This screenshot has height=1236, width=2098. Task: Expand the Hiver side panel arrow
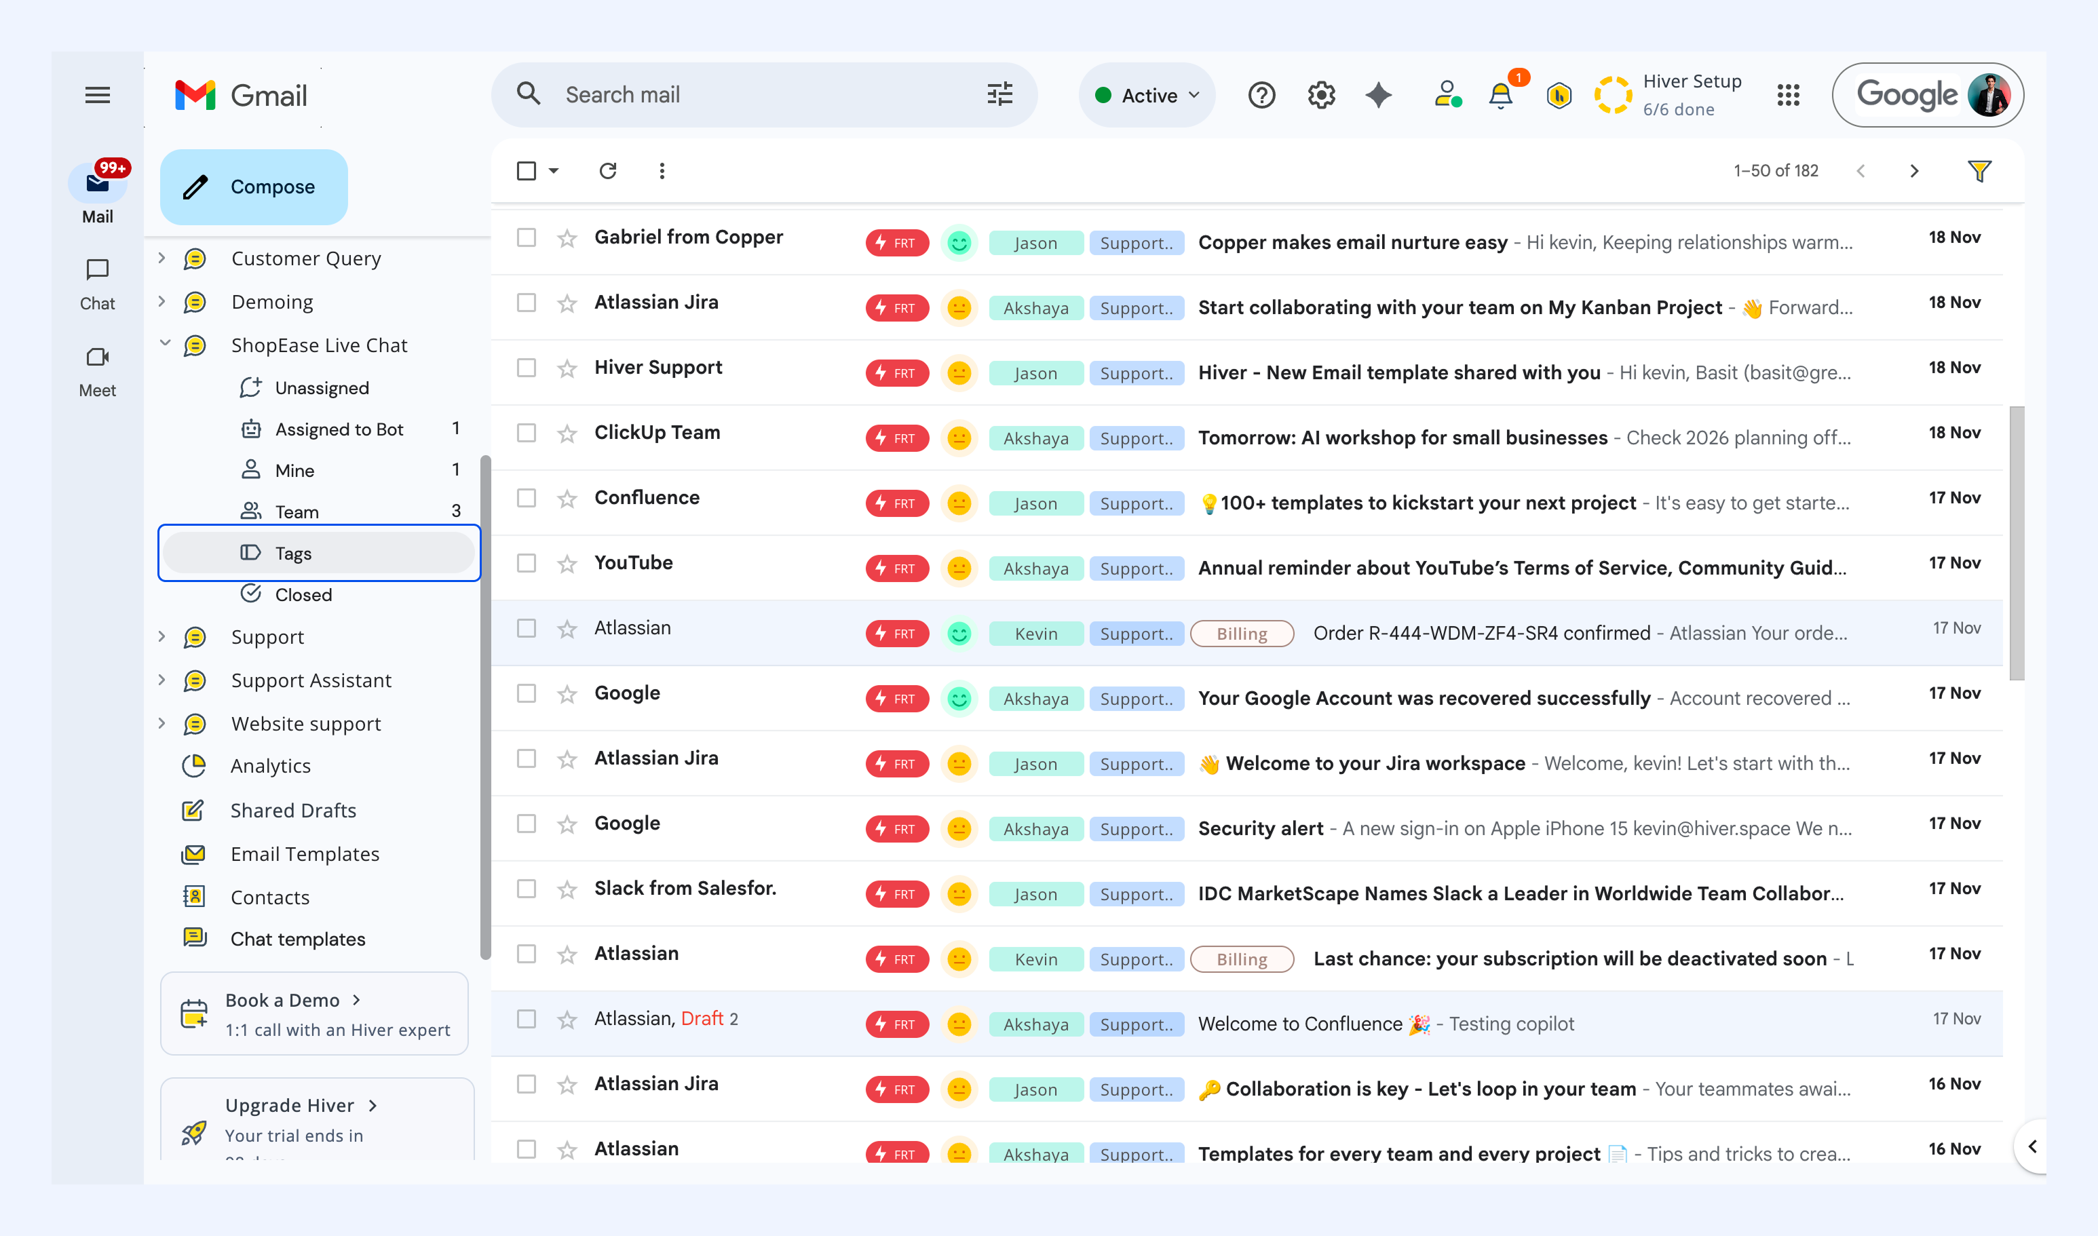pos(2032,1147)
